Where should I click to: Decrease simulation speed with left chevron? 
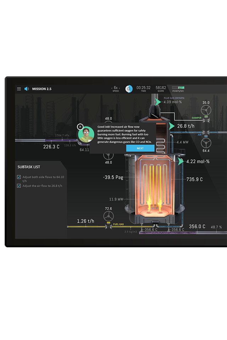click(x=112, y=88)
